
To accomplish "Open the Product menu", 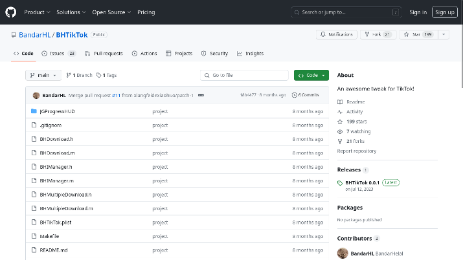I will click(37, 12).
